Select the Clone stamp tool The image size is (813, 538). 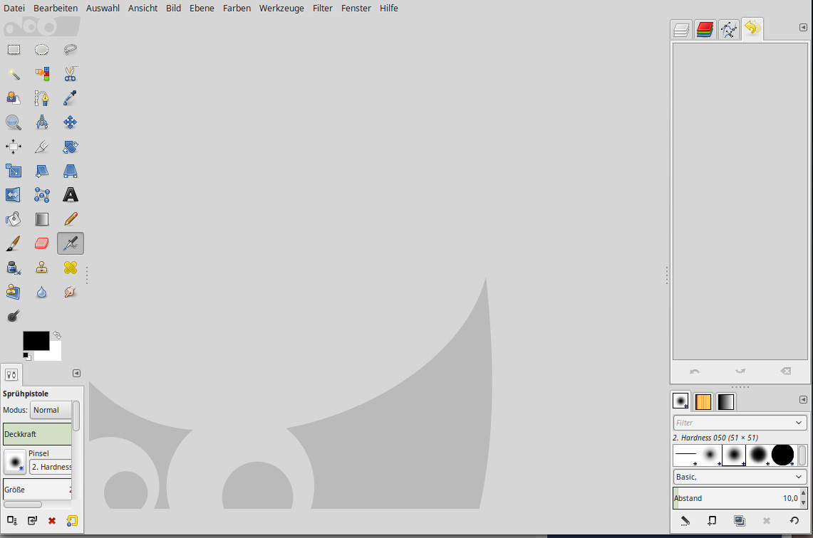(41, 268)
